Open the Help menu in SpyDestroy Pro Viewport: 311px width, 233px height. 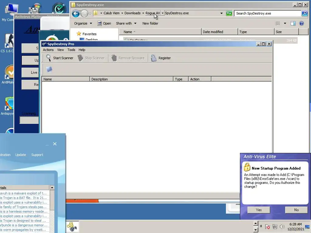click(x=82, y=50)
